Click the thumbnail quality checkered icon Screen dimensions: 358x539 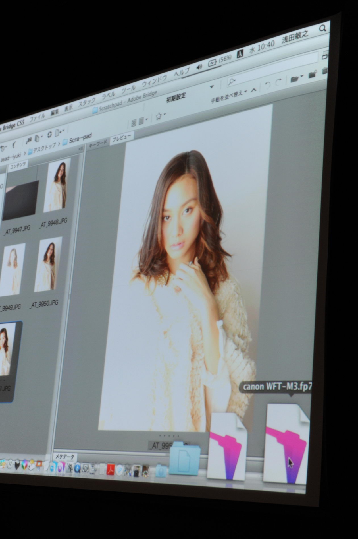click(134, 123)
